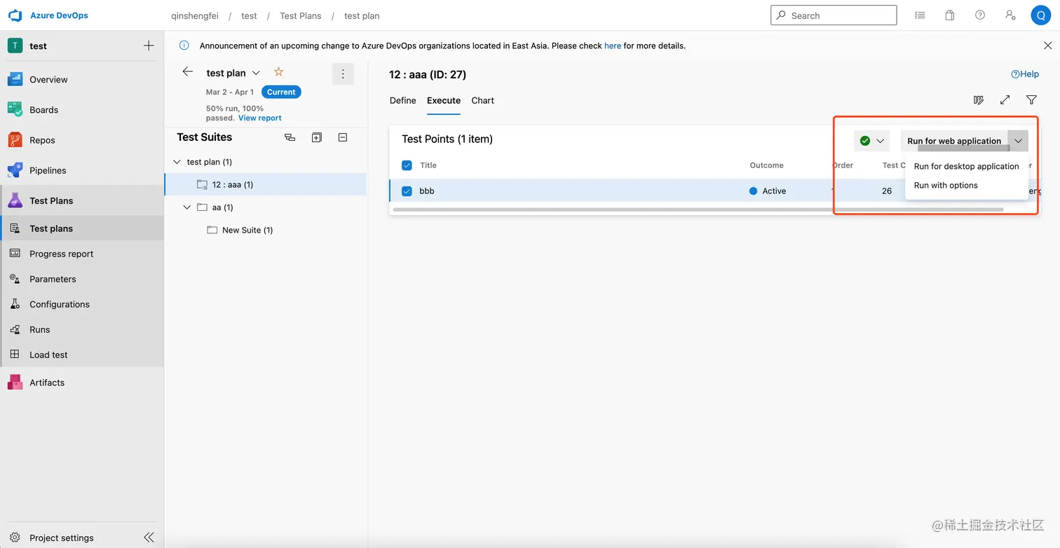Open the Artifacts hub icon
This screenshot has height=548, width=1060.
tap(15, 382)
